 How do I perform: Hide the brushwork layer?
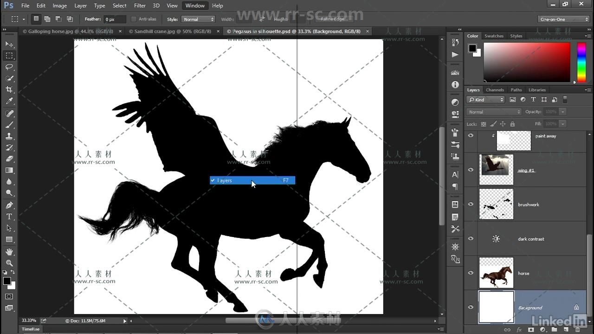(x=471, y=204)
